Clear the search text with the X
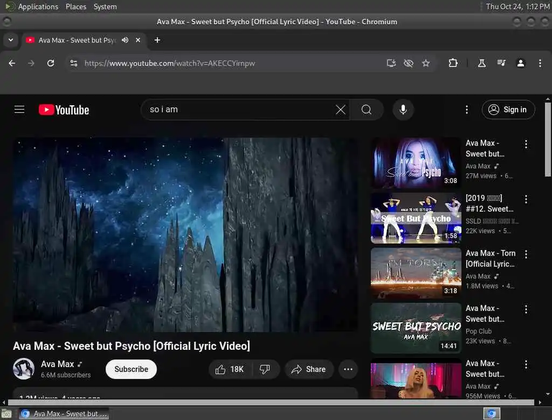Screen dimensions: 552x420 point(341,110)
